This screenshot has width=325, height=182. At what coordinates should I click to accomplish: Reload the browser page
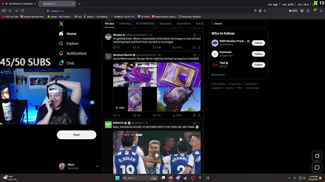pyautogui.click(x=22, y=11)
